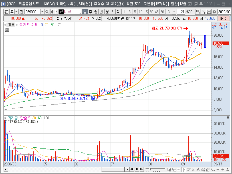Select the second (초) period toggle
This screenshot has width=232, height=174.
tap(113, 12)
